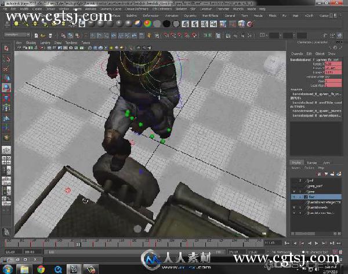Open the Windows Start button
This screenshot has width=348, height=274.
pyautogui.click(x=8, y=269)
